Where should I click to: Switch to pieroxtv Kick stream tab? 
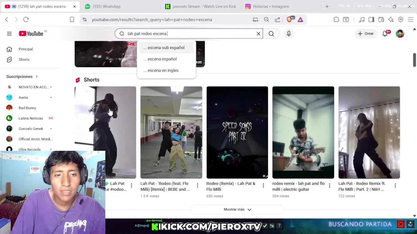[x=200, y=6]
